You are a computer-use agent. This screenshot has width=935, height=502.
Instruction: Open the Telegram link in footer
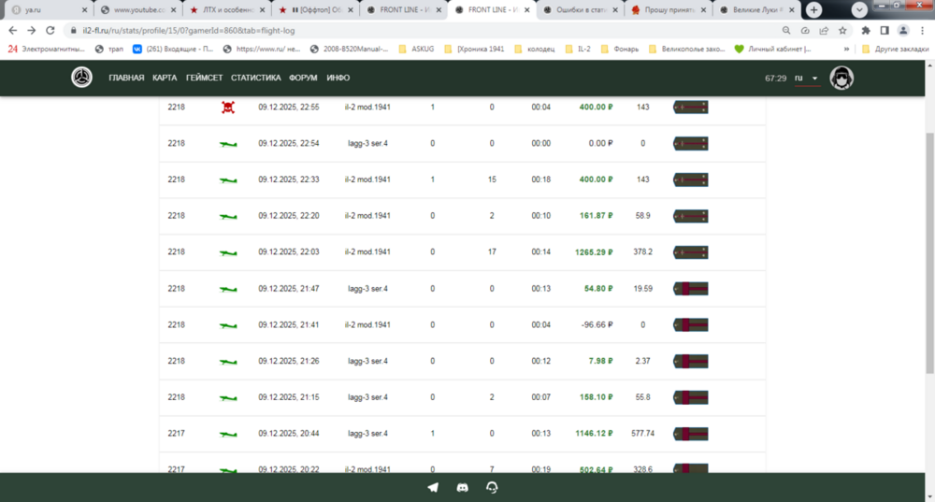433,488
